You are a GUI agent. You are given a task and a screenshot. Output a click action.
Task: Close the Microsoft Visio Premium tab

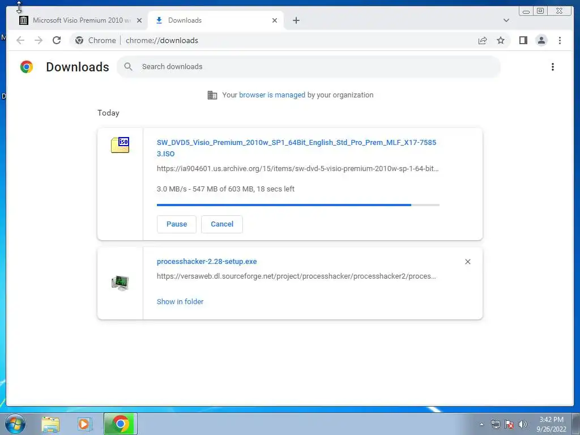[x=139, y=20]
